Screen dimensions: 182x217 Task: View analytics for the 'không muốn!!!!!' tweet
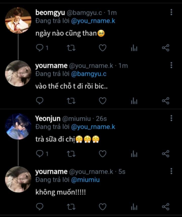tap(134, 207)
